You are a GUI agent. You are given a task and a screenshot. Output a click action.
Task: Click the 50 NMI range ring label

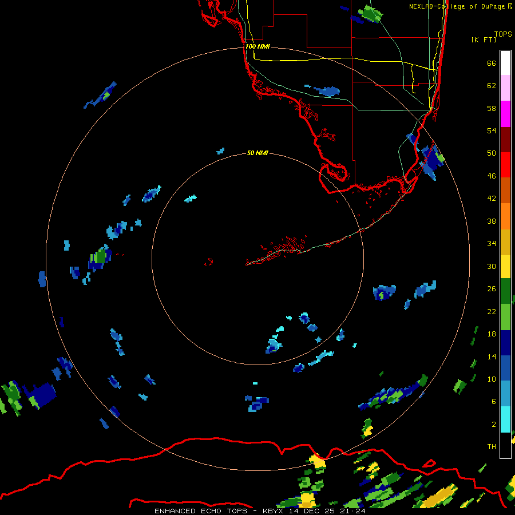257,153
